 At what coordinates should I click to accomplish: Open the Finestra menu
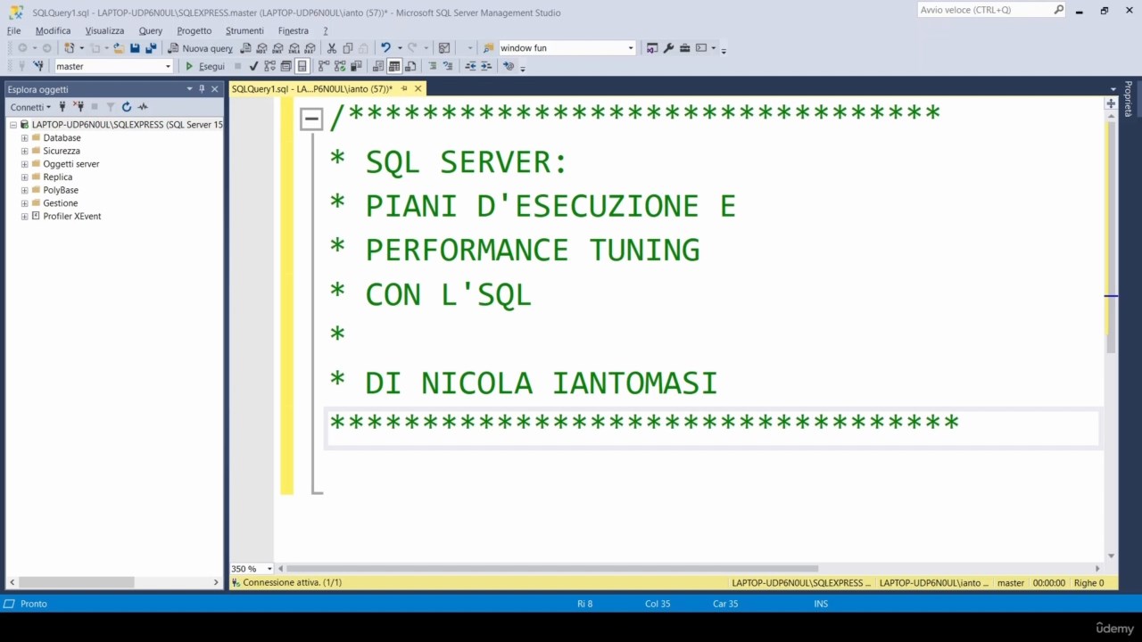click(294, 30)
